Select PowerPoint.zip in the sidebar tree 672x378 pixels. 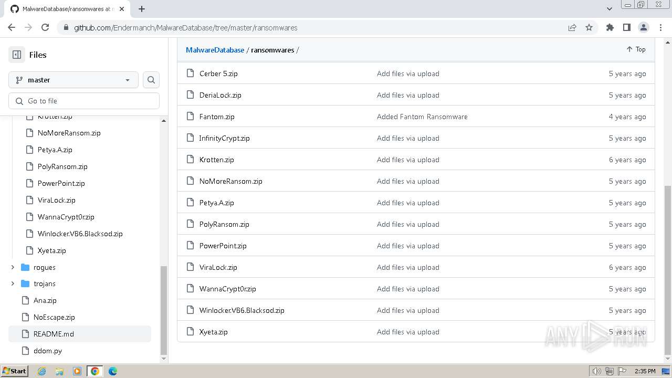click(x=61, y=183)
